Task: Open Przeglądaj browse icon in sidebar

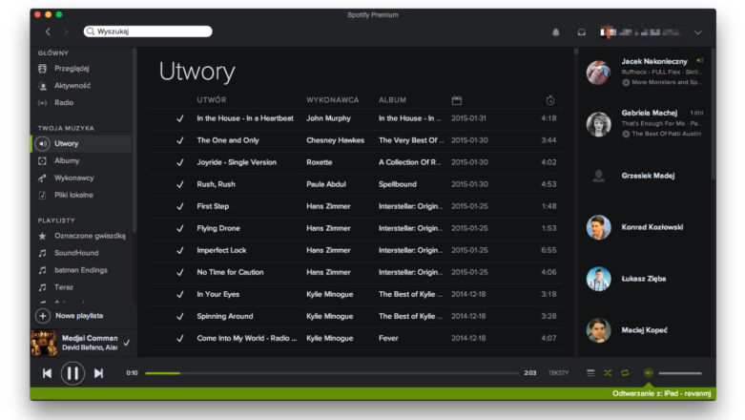Action: pos(42,69)
